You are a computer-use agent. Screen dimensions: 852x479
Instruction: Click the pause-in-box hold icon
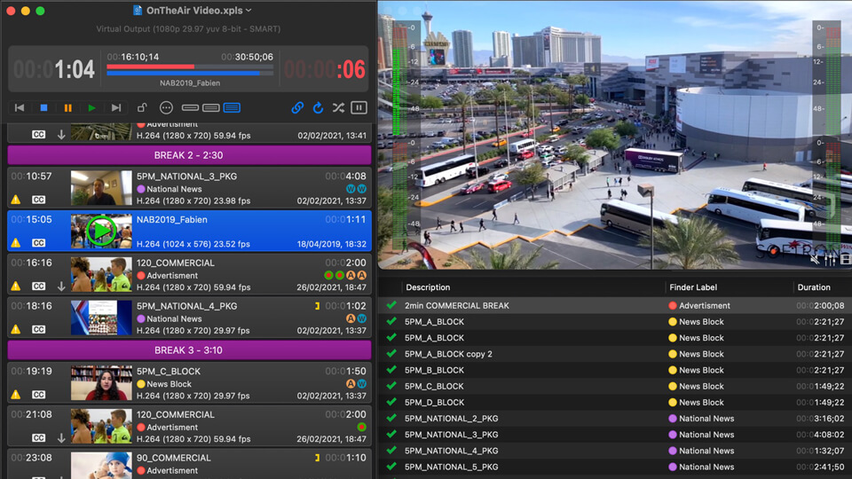[x=359, y=107]
